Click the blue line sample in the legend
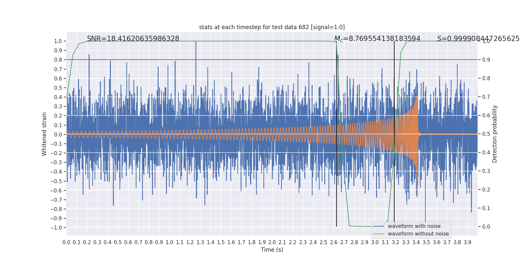The width and height of the screenshot is (531, 265). tap(379, 226)
